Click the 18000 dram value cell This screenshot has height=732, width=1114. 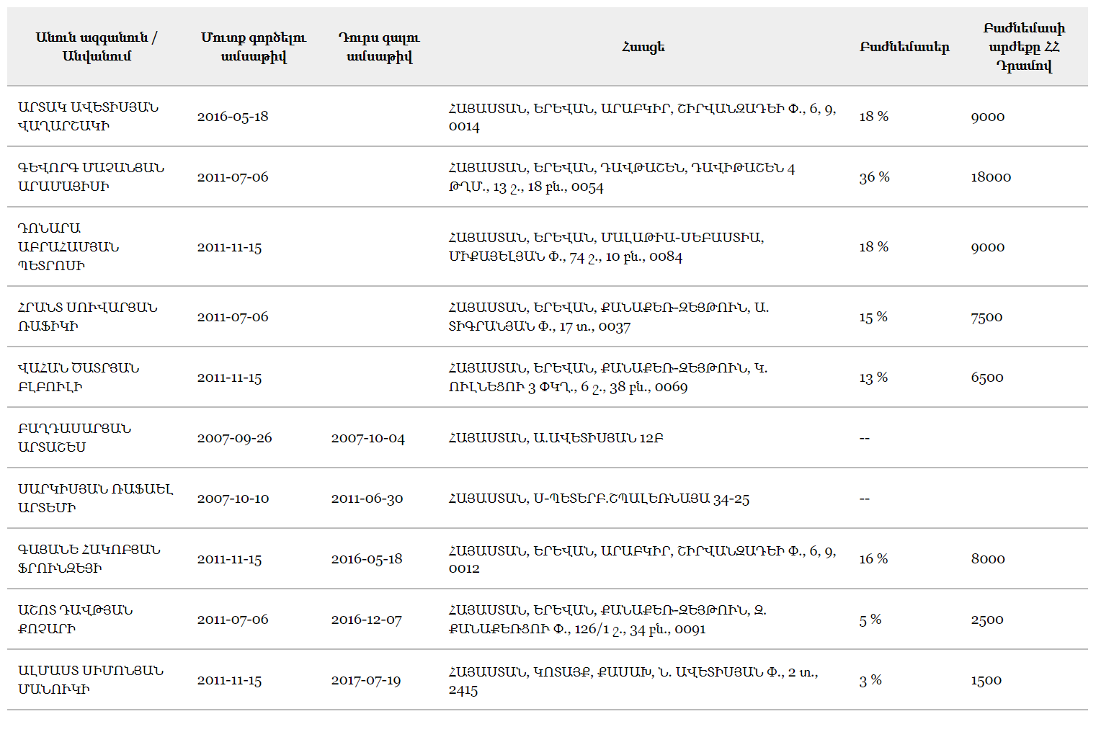[991, 177]
